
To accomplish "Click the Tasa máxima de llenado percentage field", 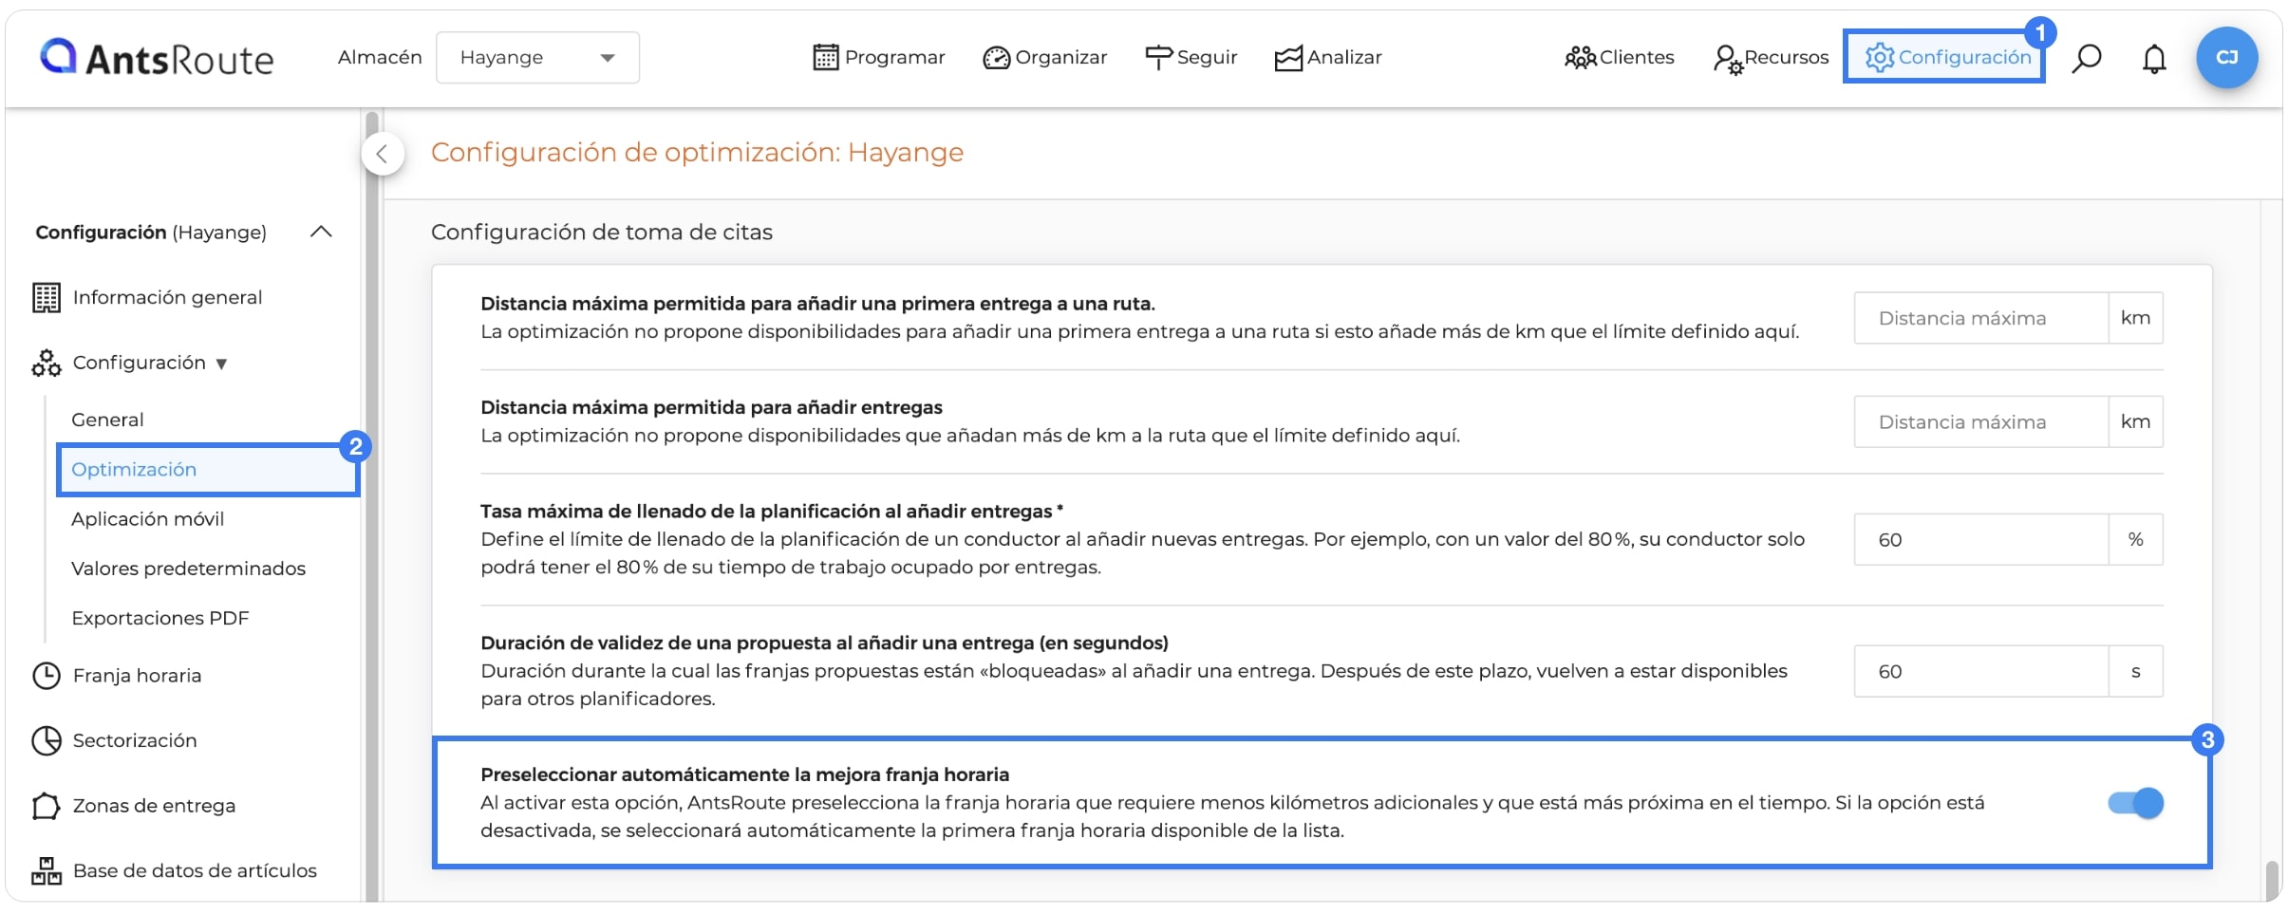I will coord(1981,540).
